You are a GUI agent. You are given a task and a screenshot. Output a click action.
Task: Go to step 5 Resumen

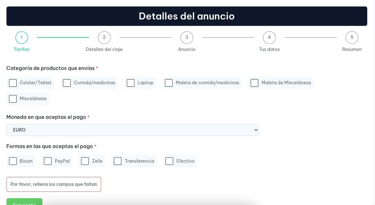(352, 37)
